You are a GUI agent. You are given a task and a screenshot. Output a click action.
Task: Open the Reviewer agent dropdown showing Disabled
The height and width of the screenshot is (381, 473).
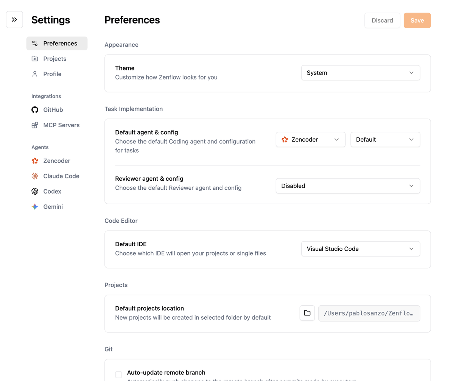coord(347,186)
